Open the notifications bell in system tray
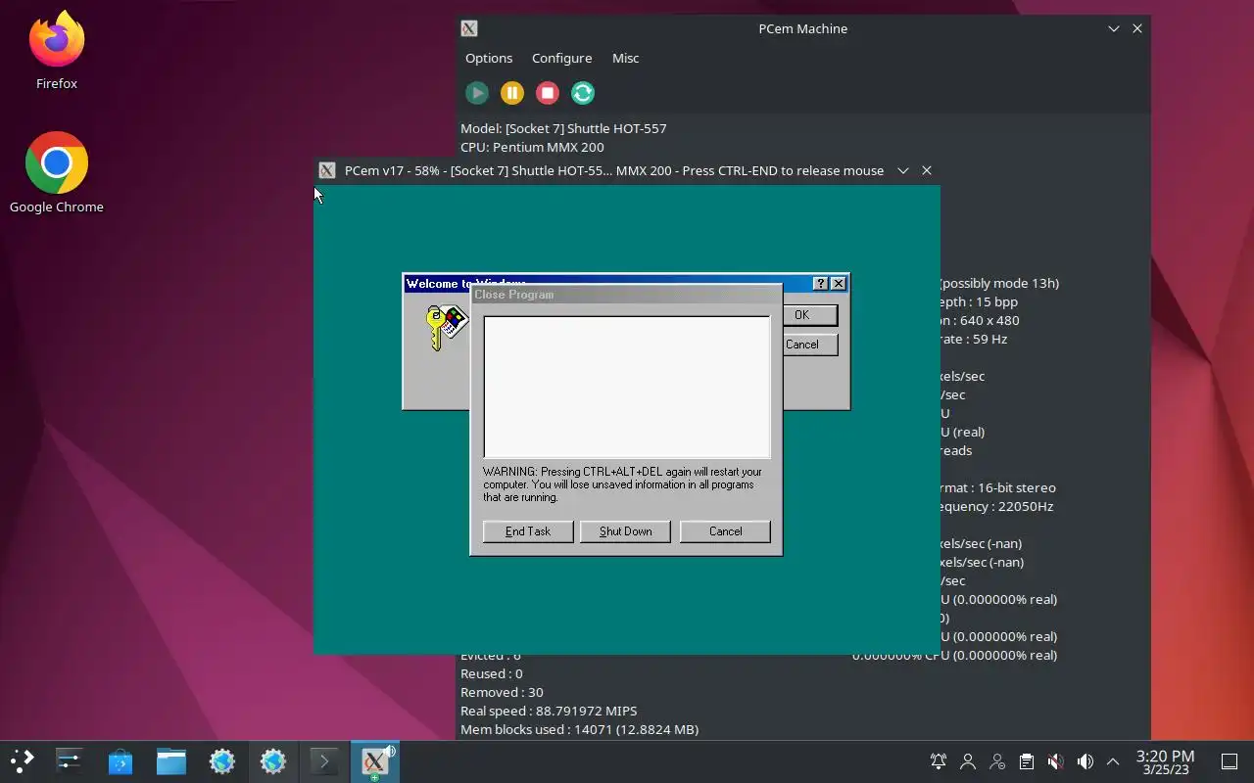The width and height of the screenshot is (1254, 783). (x=939, y=761)
